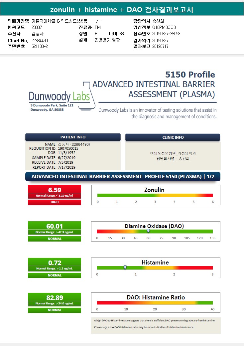The height and width of the screenshot is (346, 244).
Task: Click the Dunwoody Labs flask logo
Action: (x=62, y=96)
